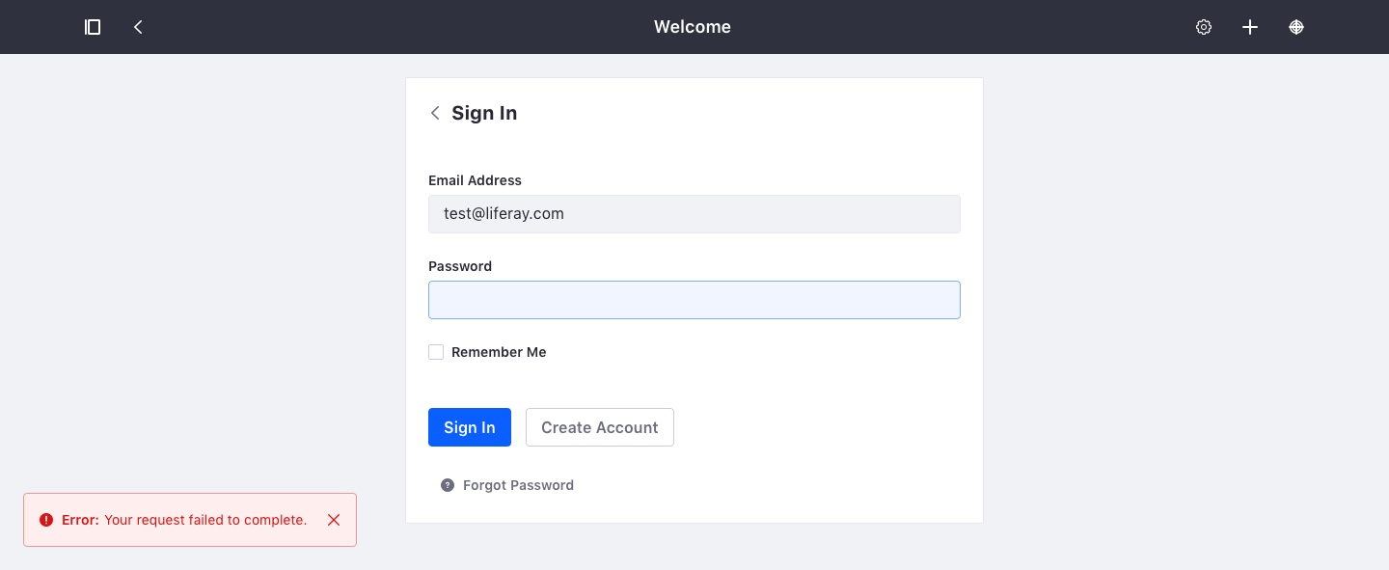1389x570 pixels.
Task: Dismiss the error alert notification
Action: pyautogui.click(x=334, y=520)
